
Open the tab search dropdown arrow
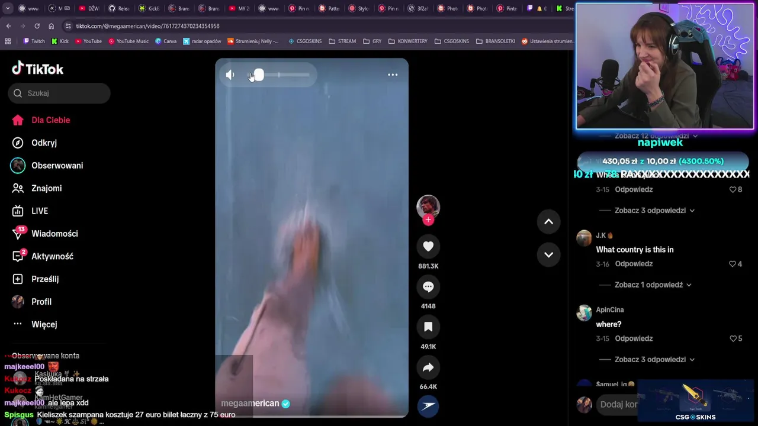pyautogui.click(x=7, y=8)
